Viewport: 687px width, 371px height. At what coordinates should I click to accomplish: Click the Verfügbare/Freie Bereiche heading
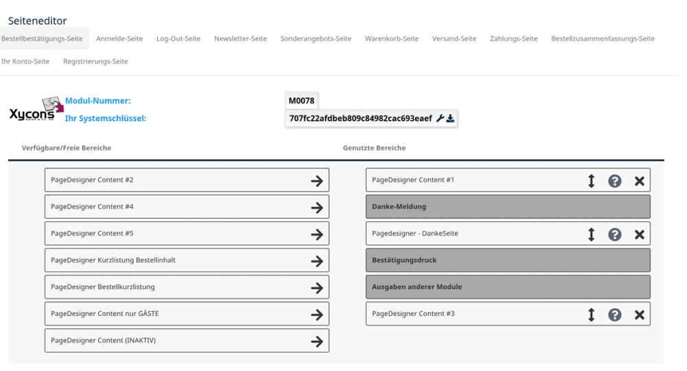tap(67, 148)
